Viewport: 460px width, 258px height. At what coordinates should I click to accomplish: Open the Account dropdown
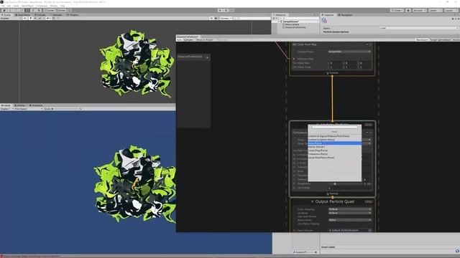coord(419,11)
